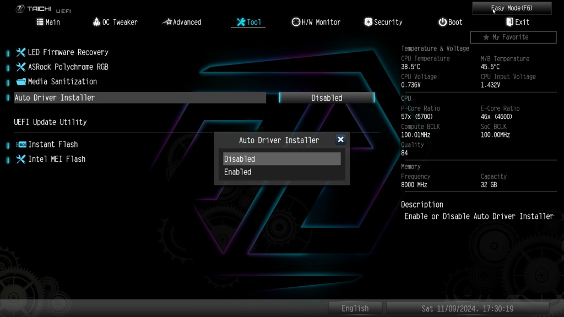
Task: Click the date and time display
Action: (x=468, y=308)
